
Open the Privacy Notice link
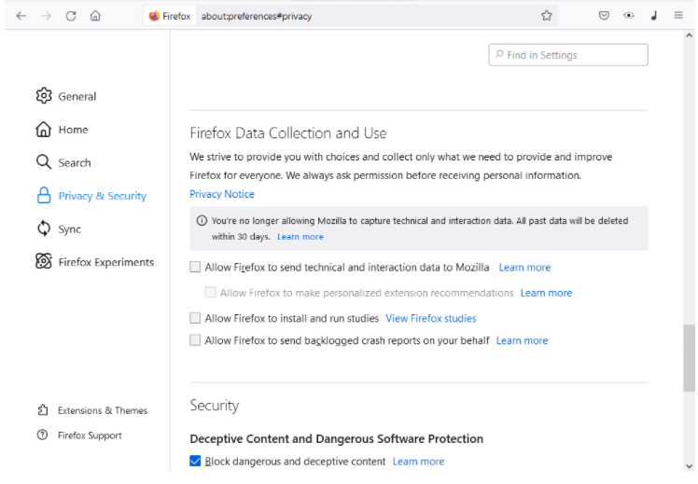pos(222,194)
